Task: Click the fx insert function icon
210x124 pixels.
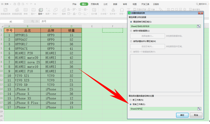Action: coord(37,21)
